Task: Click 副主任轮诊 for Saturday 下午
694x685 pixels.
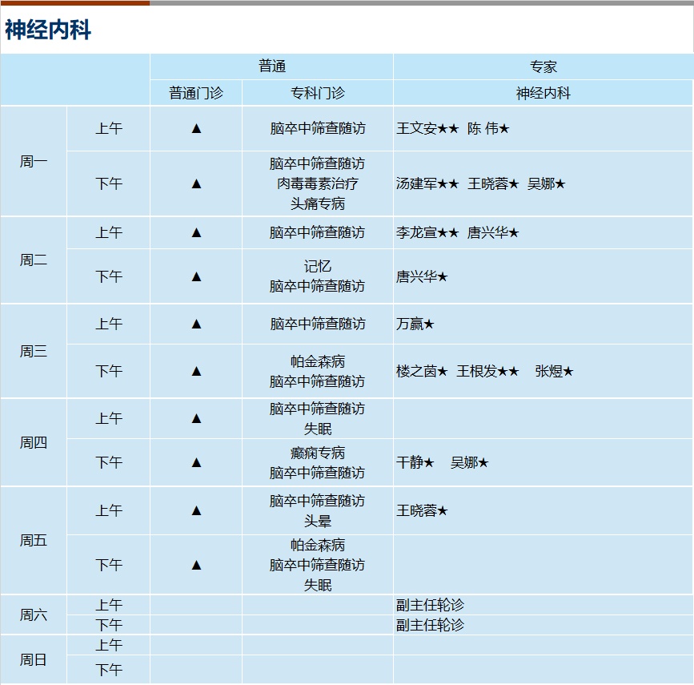Action: click(x=430, y=625)
